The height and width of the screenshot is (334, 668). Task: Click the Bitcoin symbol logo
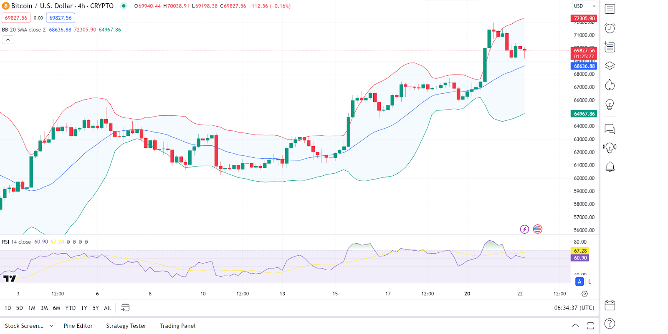click(6, 6)
